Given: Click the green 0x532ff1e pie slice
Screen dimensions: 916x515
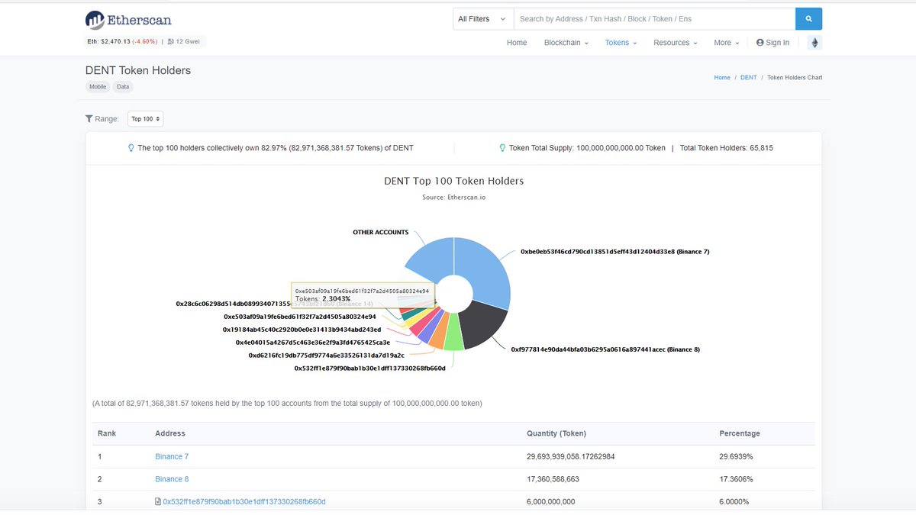Looking at the screenshot, I should coord(453,333).
